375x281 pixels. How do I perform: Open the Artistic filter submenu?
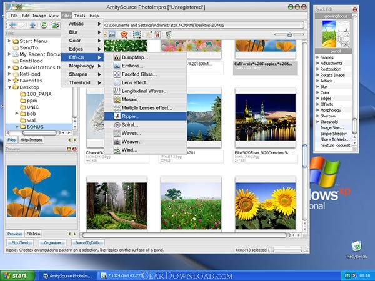tap(82, 24)
